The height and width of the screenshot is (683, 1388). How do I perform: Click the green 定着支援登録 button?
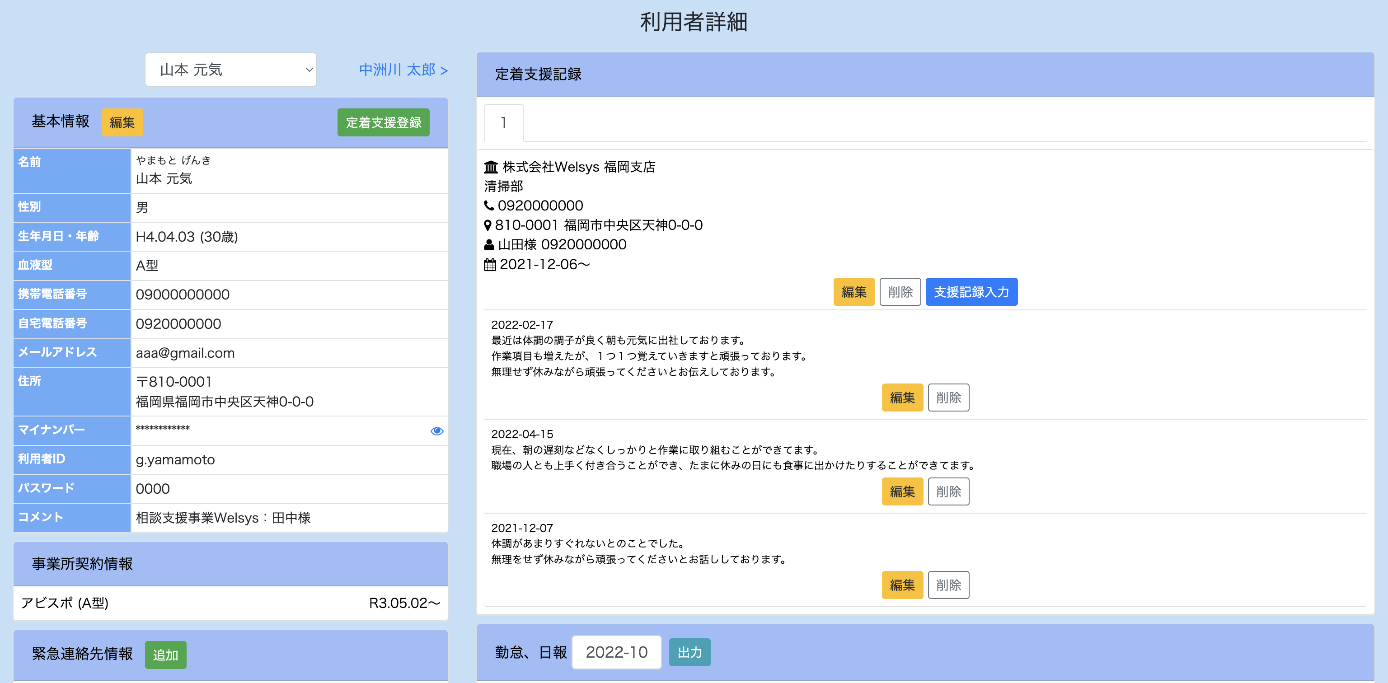(383, 122)
